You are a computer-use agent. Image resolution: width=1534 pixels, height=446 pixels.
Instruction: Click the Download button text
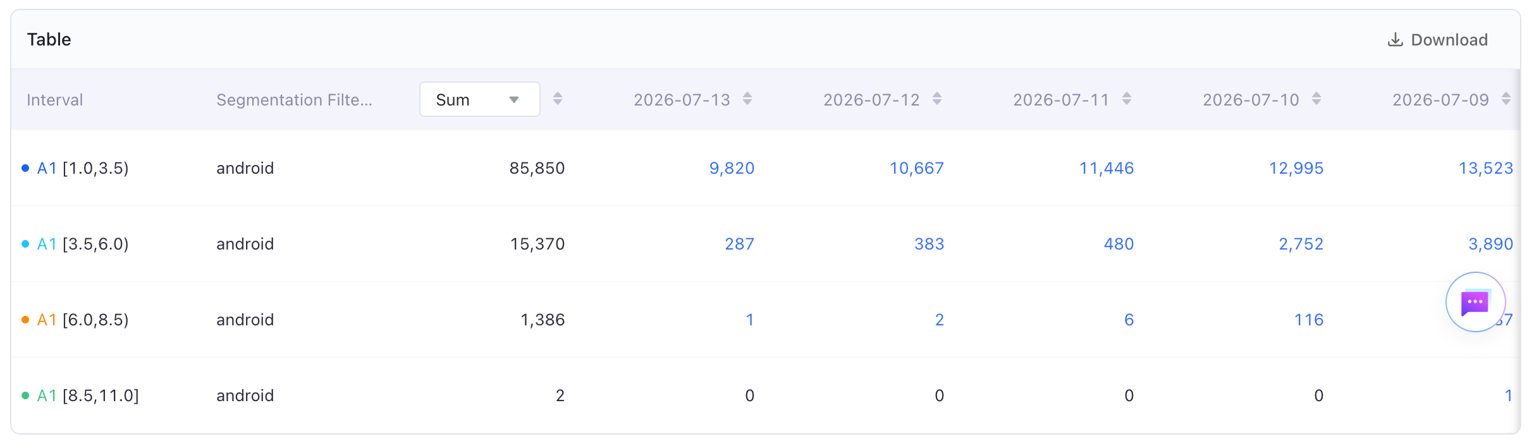coord(1449,40)
